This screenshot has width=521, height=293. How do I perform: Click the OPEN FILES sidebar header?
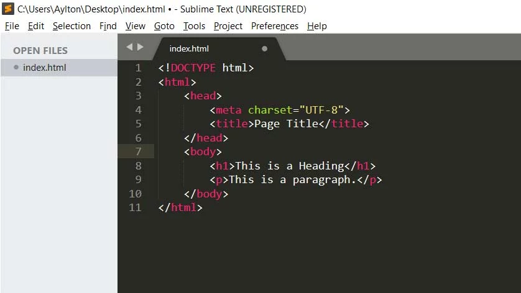(40, 50)
